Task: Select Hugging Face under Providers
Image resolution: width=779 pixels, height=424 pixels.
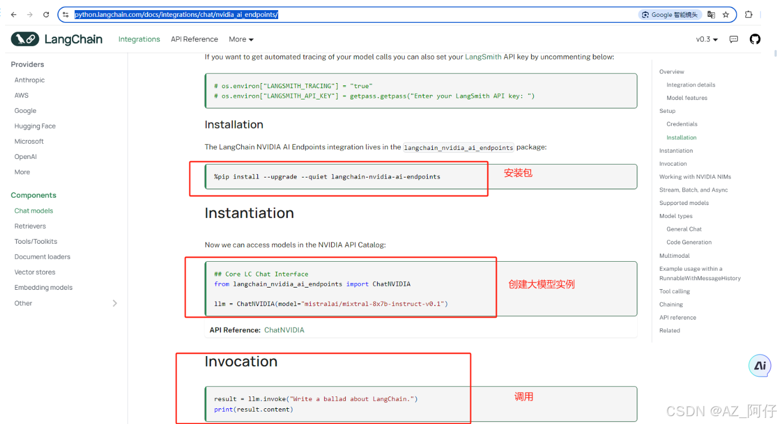Action: click(35, 126)
